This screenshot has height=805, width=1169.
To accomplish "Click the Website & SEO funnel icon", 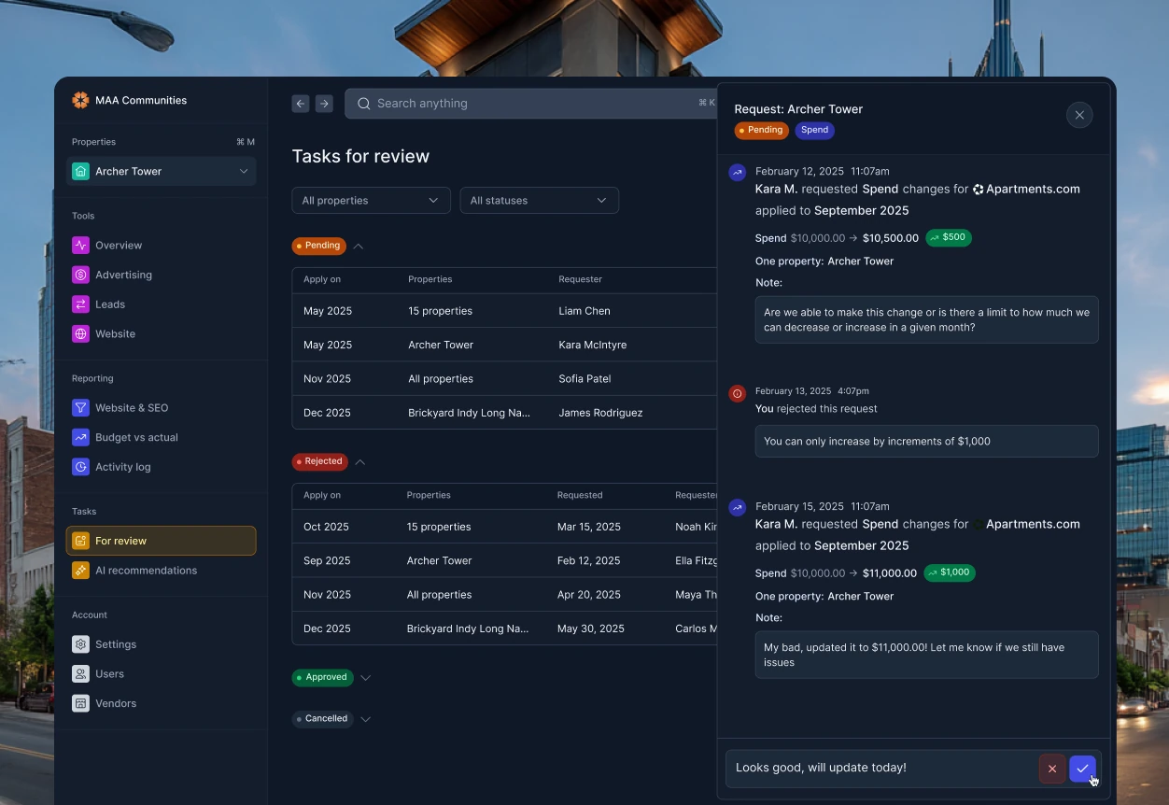I will click(80, 408).
